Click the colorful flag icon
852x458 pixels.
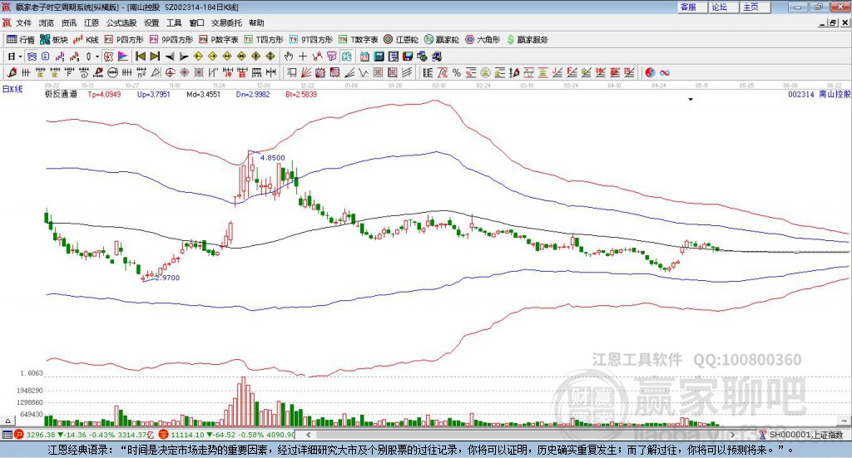(x=123, y=57)
